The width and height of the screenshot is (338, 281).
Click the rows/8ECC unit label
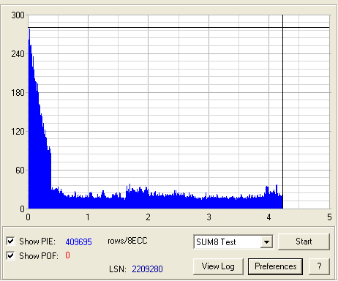[x=127, y=241]
